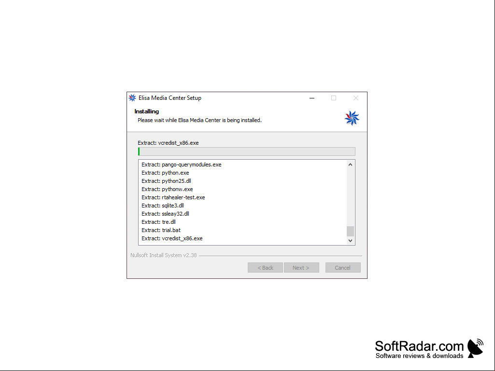This screenshot has height=371, width=495.
Task: Click the log scrollbar down arrow
Action: 350,240
